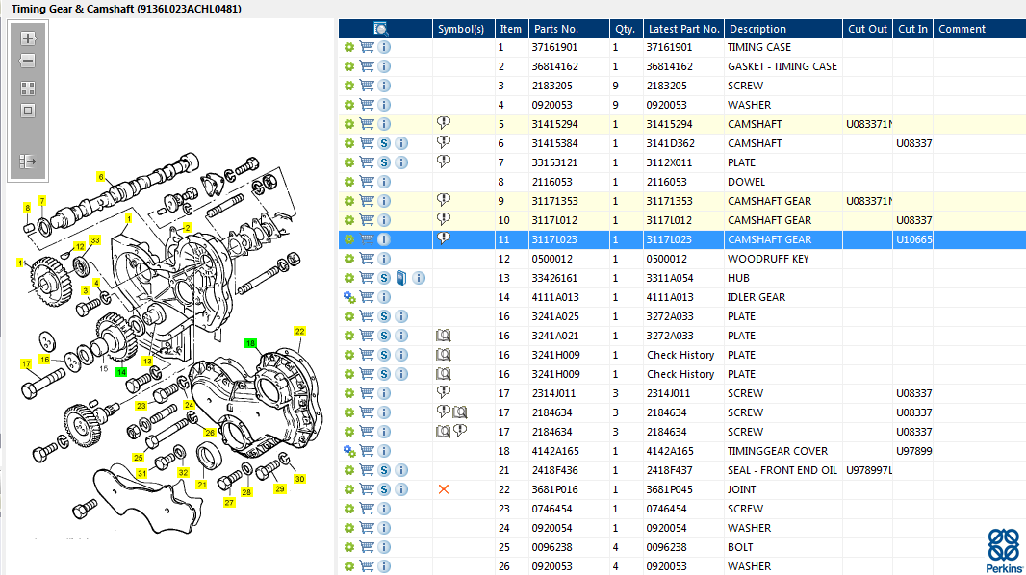
Task: Open supersession 'S' icon for HUB row
Action: 384,278
